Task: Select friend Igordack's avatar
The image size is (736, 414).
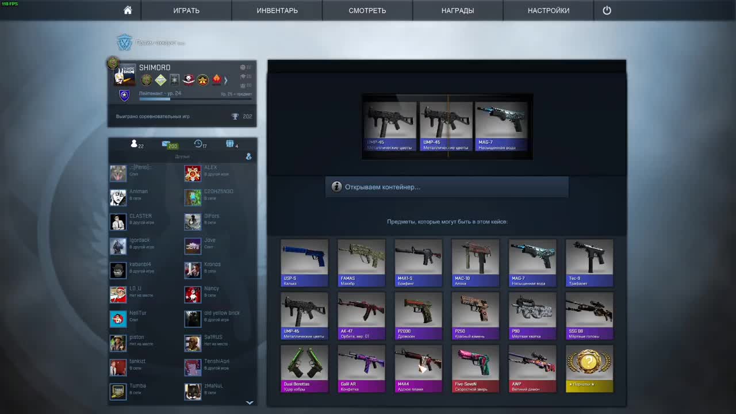Action: click(x=118, y=246)
